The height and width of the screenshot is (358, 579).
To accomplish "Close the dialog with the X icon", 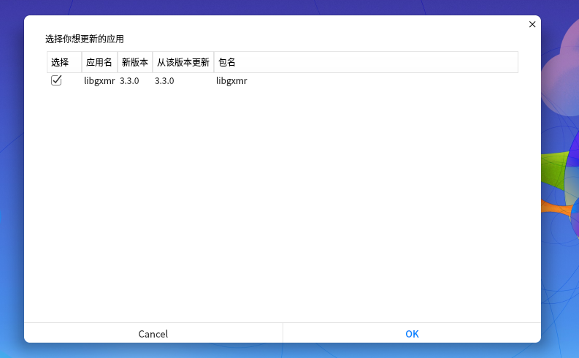I will coord(532,24).
